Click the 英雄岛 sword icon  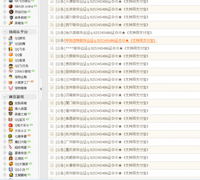tap(11, 23)
